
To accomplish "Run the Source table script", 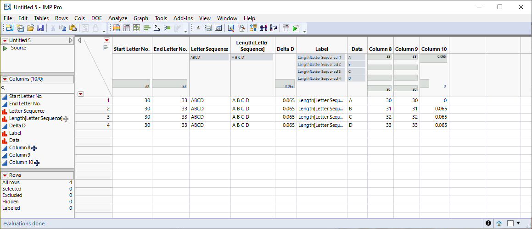I will click(5, 48).
